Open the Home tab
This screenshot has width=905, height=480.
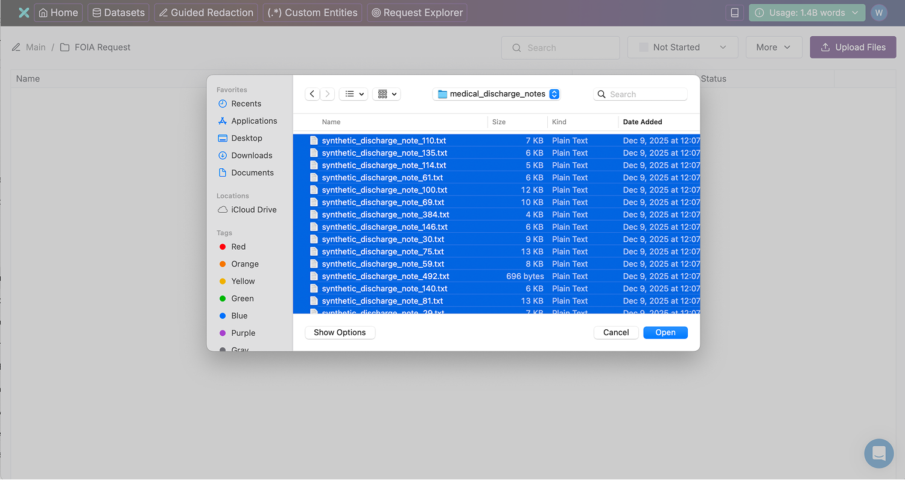(x=59, y=13)
